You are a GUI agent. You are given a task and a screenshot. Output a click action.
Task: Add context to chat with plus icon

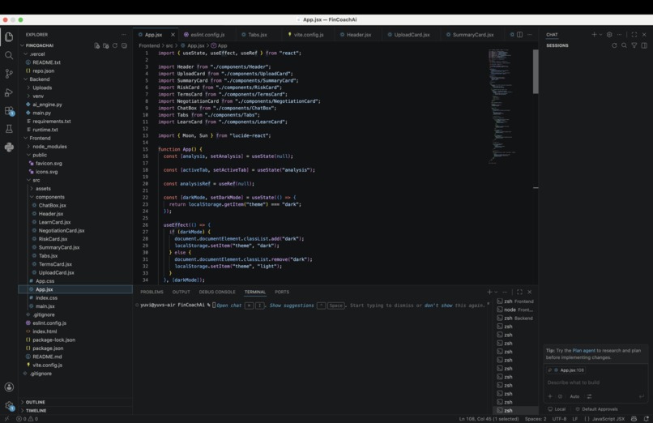[x=550, y=396]
